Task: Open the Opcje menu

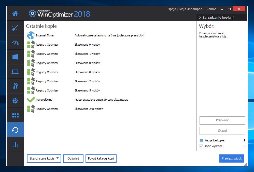Action: tap(172, 9)
